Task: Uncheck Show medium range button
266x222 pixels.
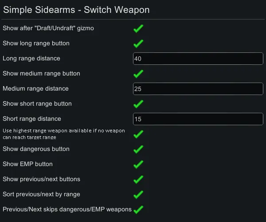Action: [x=138, y=74]
